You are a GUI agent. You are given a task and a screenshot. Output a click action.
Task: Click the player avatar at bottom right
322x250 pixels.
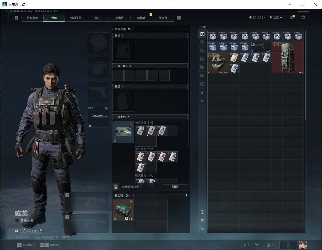click(x=303, y=245)
